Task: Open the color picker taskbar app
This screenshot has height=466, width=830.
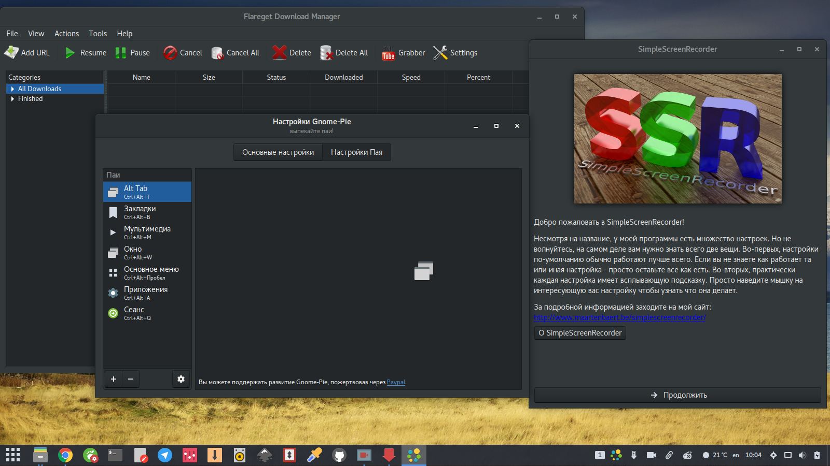Action: [314, 455]
